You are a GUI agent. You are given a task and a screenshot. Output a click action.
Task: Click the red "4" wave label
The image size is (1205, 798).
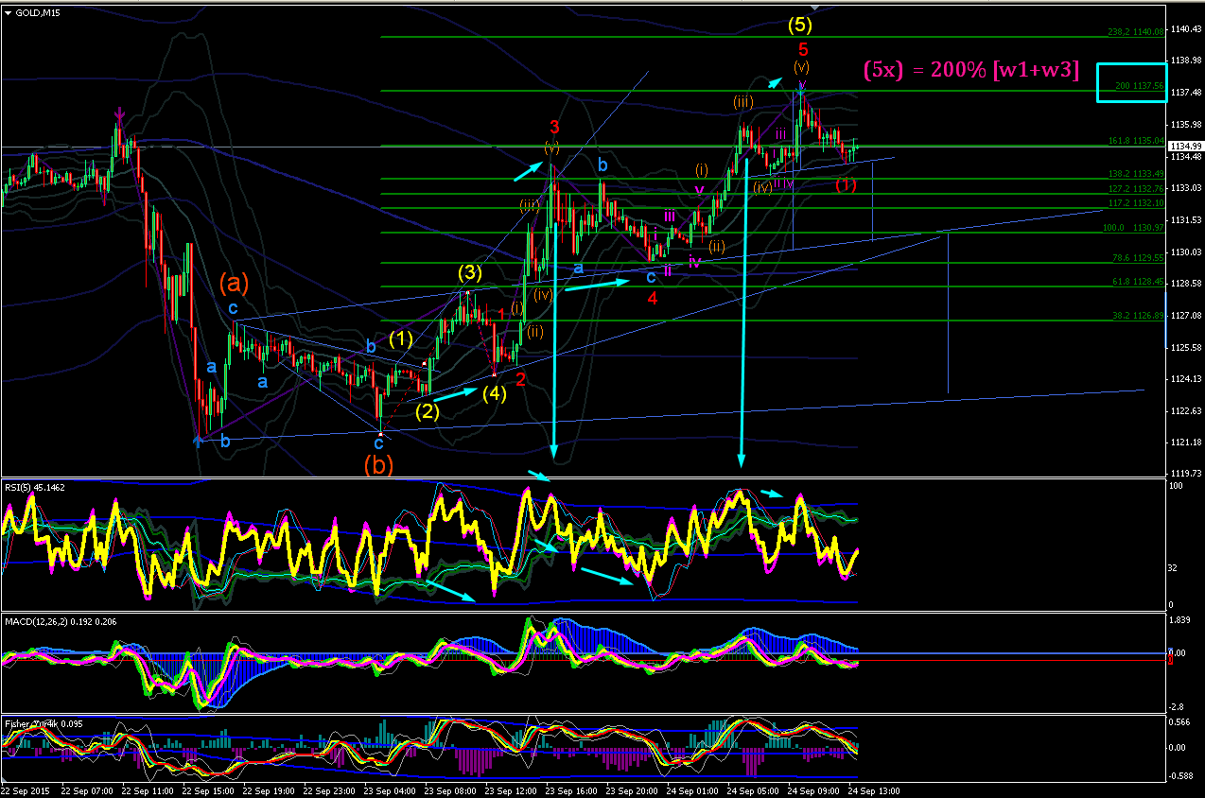click(653, 299)
